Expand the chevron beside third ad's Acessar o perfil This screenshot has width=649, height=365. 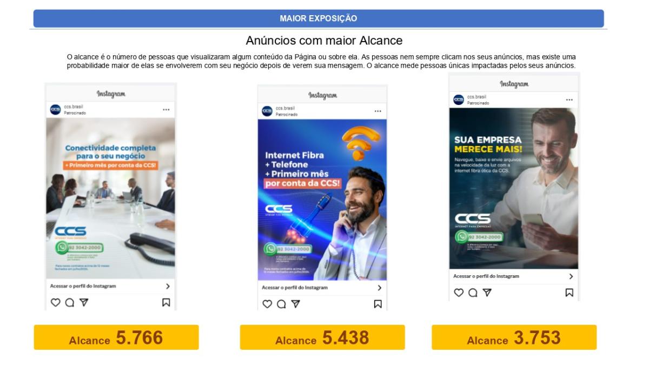coord(571,276)
